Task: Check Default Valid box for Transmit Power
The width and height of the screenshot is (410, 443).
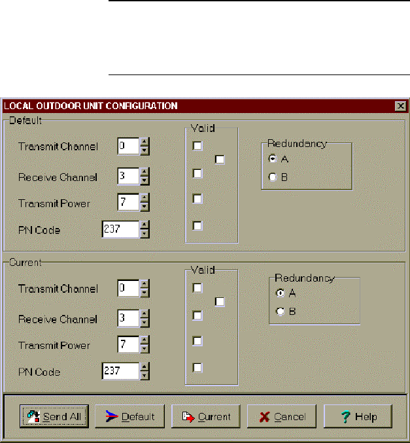Action: pyautogui.click(x=197, y=199)
